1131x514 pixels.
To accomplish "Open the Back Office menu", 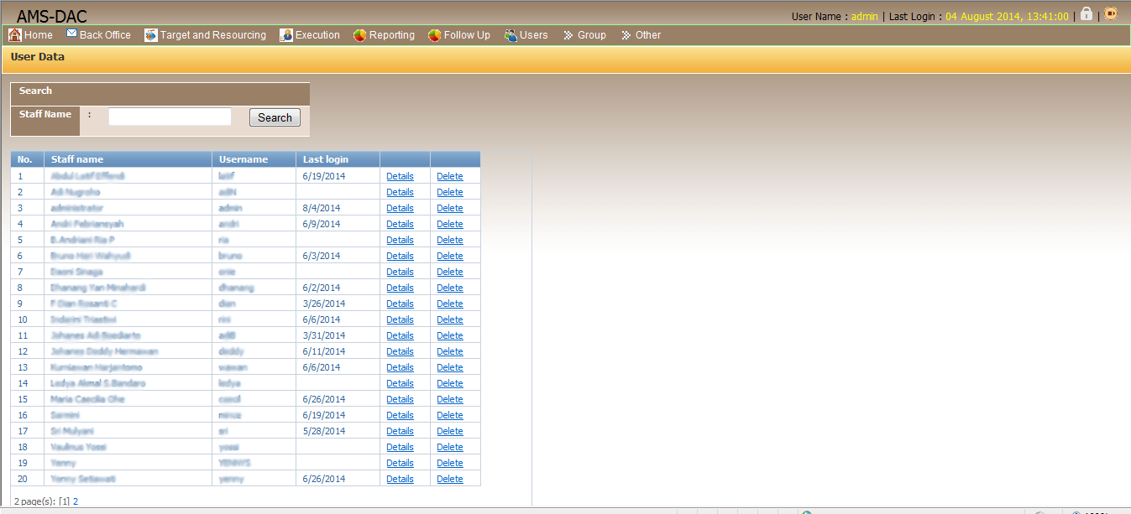I will coord(105,35).
